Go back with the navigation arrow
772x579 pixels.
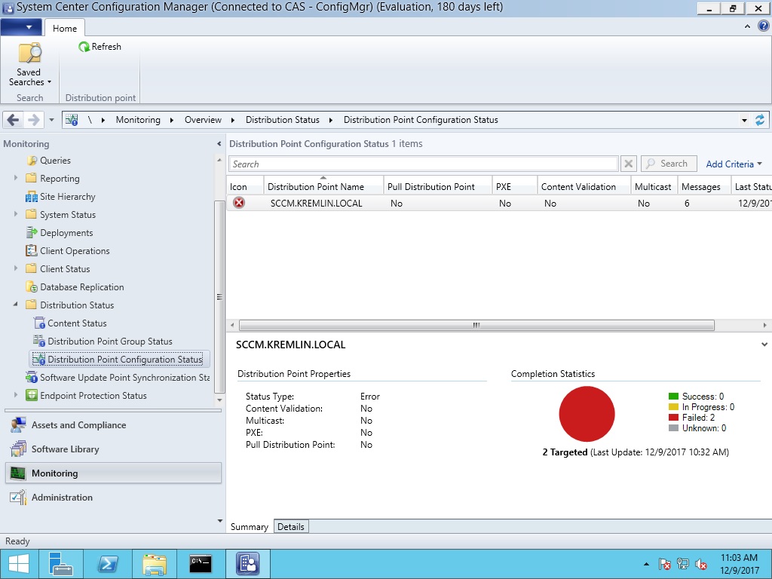click(x=14, y=120)
